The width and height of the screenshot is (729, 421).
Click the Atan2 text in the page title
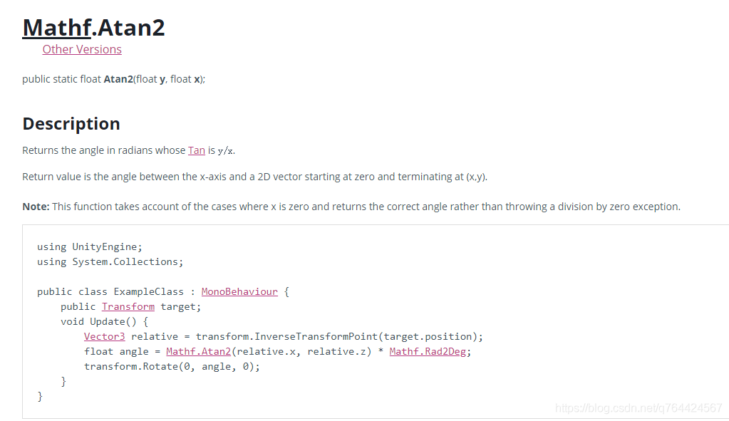[131, 27]
